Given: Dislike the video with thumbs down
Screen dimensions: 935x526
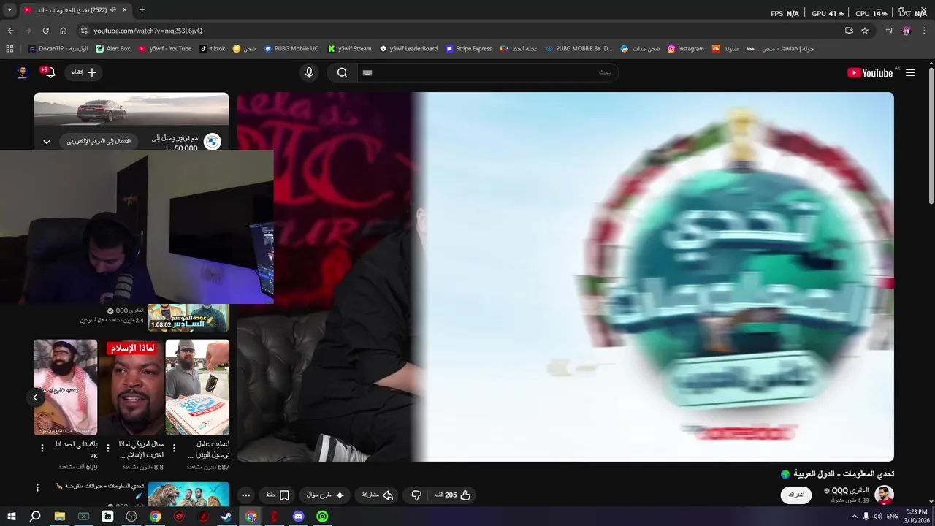Looking at the screenshot, I should (x=416, y=495).
